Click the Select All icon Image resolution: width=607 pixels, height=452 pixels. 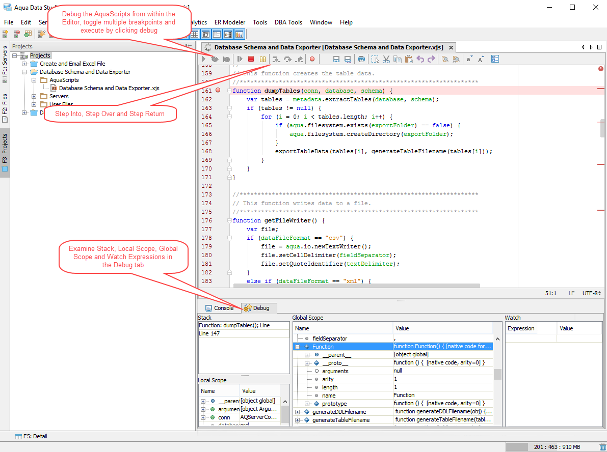(375, 59)
